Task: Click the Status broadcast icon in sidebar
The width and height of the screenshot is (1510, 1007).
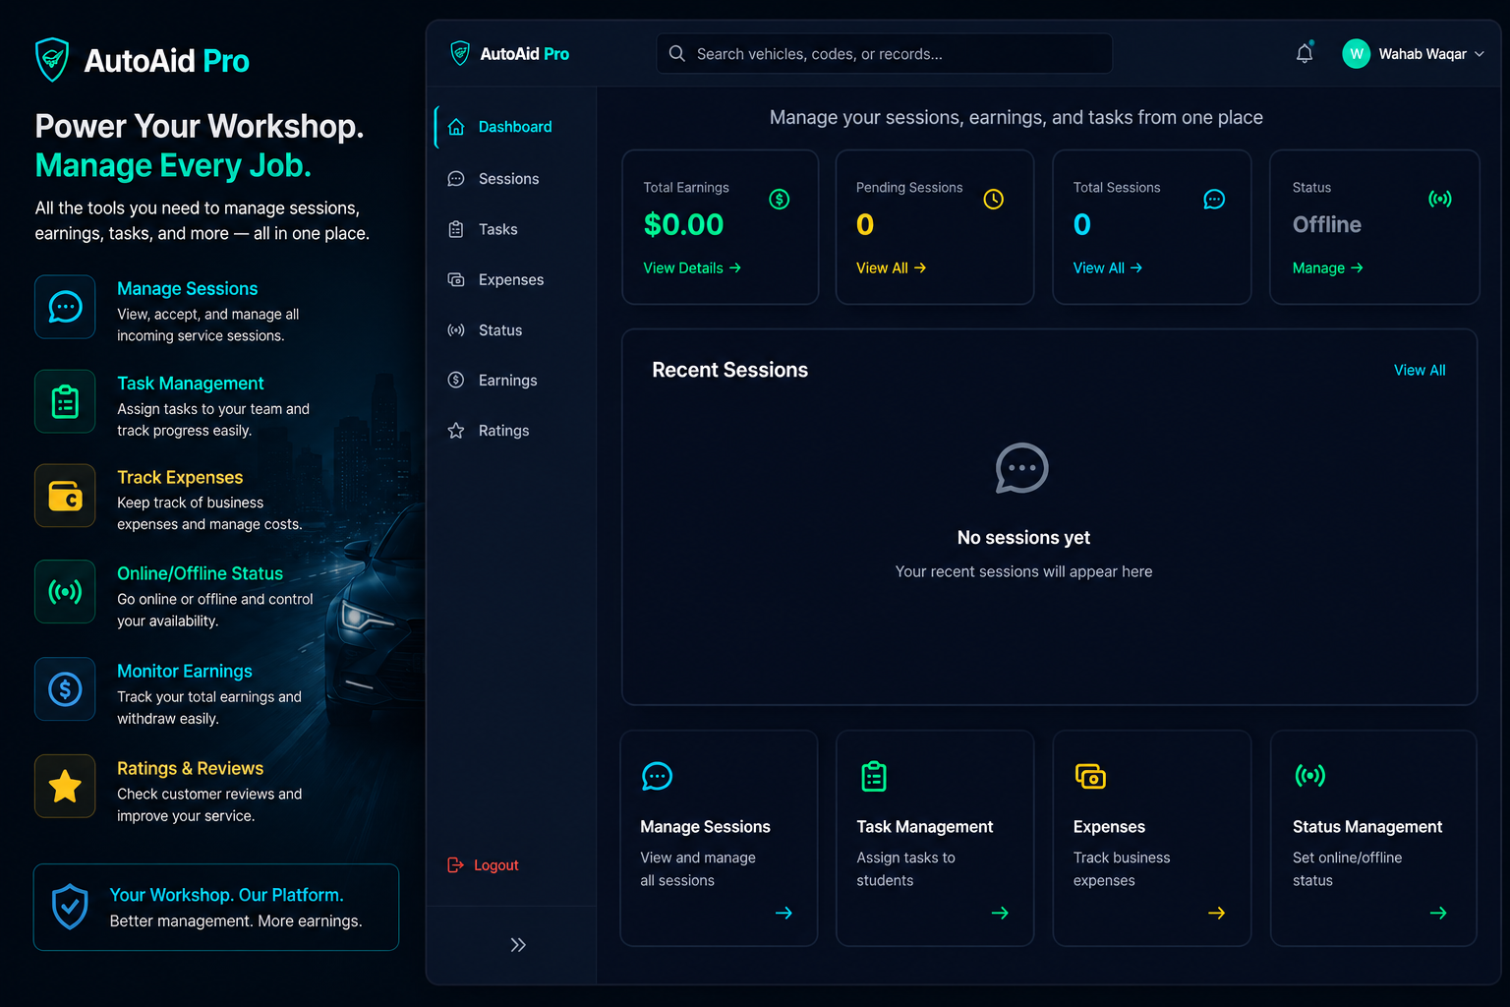Action: (456, 330)
